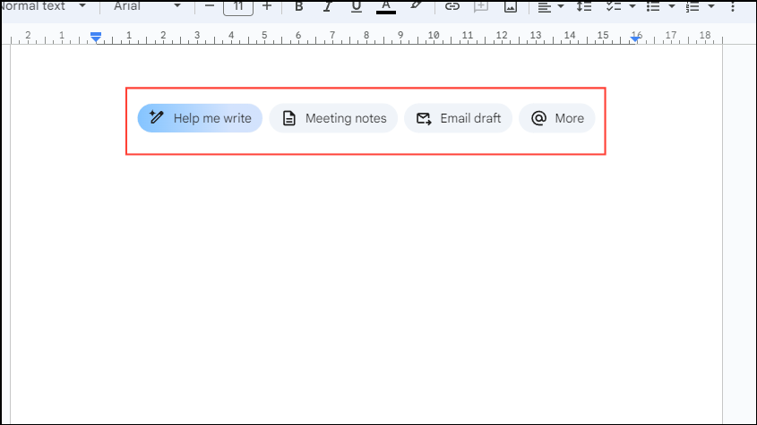
Task: Click the insert image icon
Action: (x=511, y=6)
